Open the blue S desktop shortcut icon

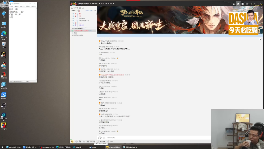[4, 85]
